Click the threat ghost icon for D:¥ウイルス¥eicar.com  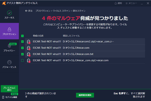(x=29, y=48)
